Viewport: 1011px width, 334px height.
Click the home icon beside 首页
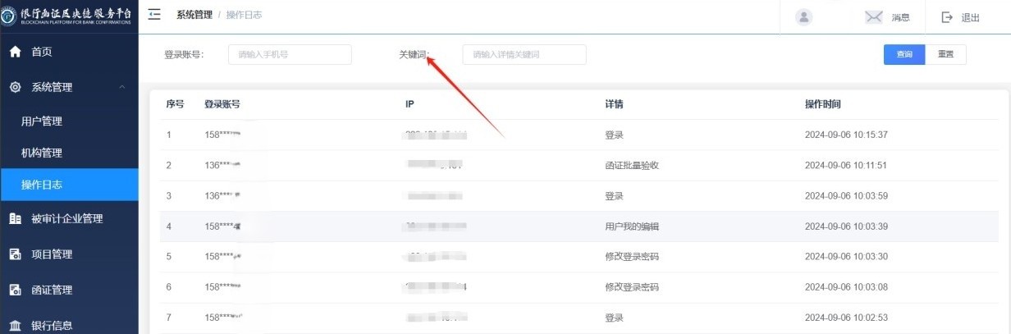(15, 52)
